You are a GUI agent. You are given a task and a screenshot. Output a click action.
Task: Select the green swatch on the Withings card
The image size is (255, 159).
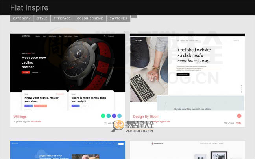pos(103,116)
